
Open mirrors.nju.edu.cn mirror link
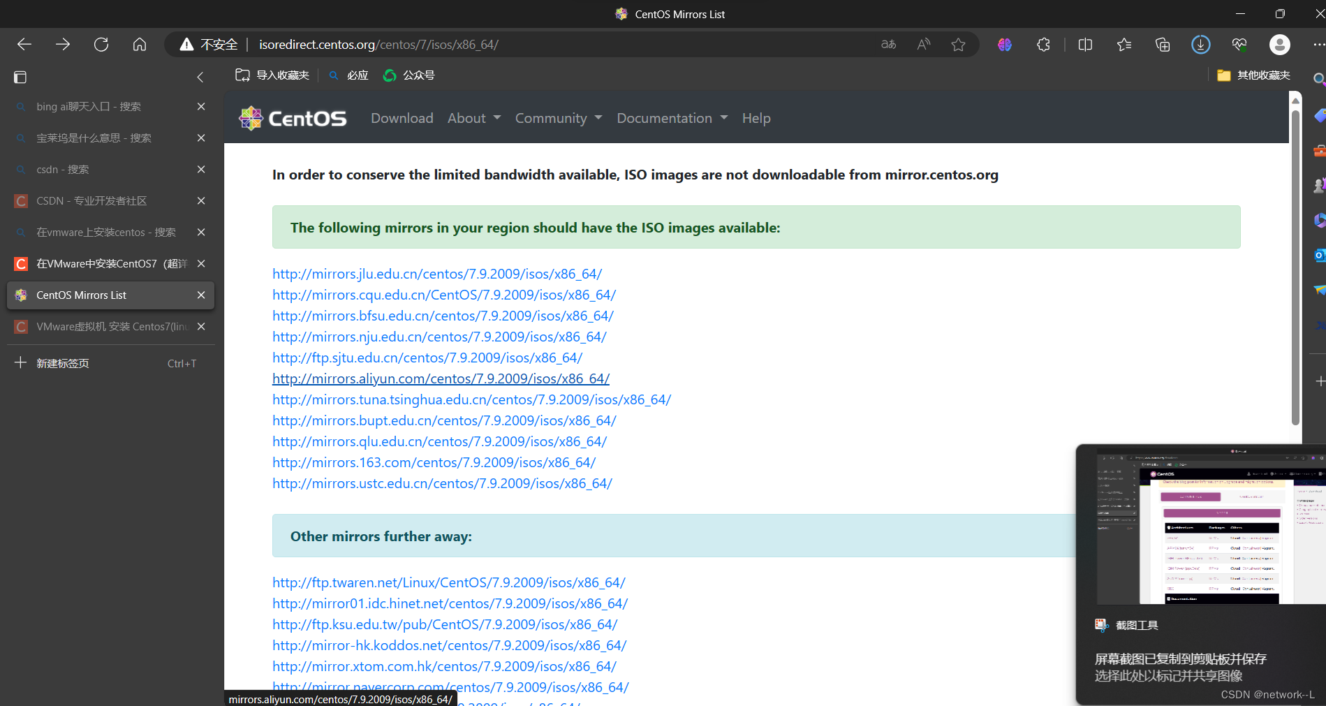coord(439,337)
